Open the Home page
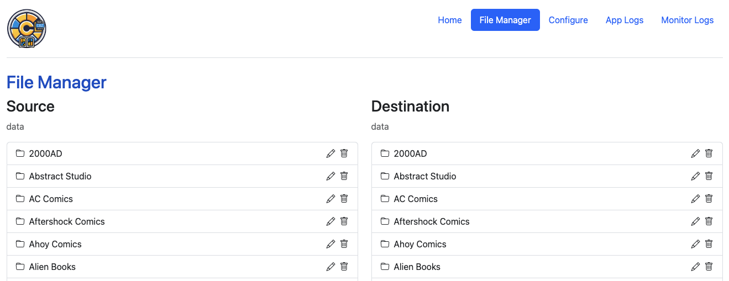The height and width of the screenshot is (281, 729). coord(449,20)
